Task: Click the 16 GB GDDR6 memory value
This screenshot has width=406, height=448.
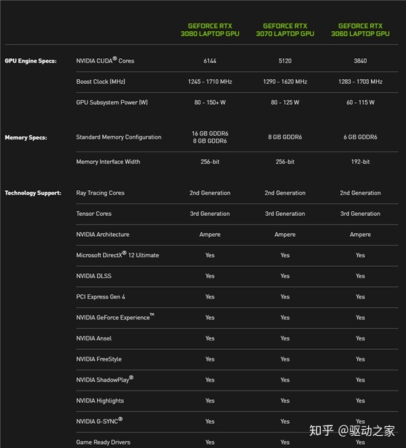Action: click(x=210, y=133)
